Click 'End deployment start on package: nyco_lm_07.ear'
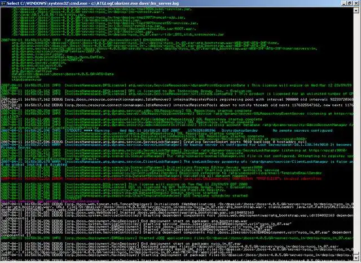Viewport: 361px width, 263px height. pos(192,244)
